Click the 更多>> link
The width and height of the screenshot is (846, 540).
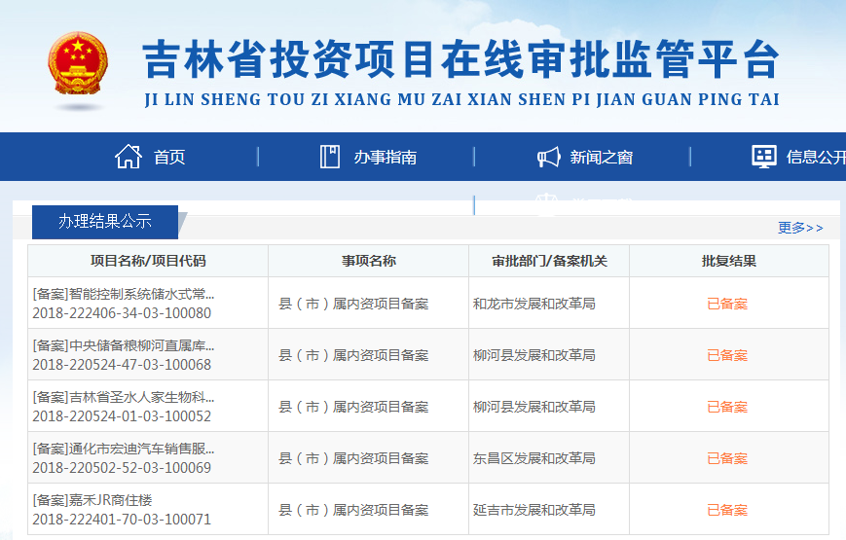coord(799,228)
